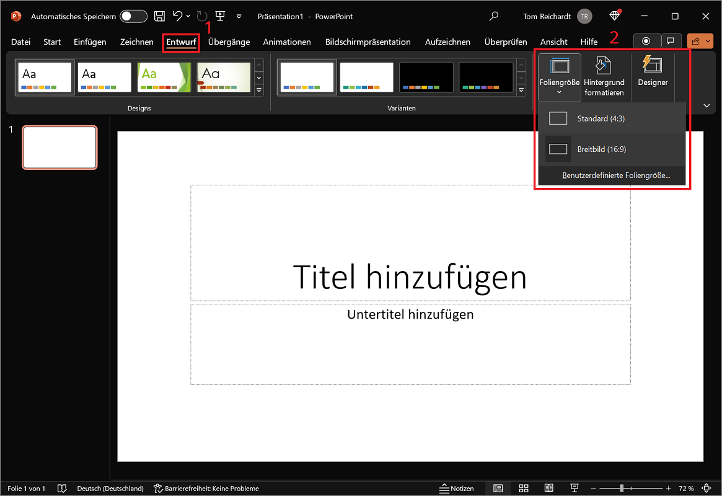Click the zoom in plus button
Viewport: 722px width, 496px height.
pos(668,488)
